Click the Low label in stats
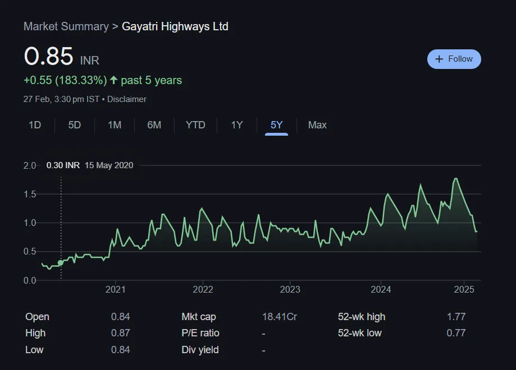This screenshot has width=516, height=370. coord(34,350)
